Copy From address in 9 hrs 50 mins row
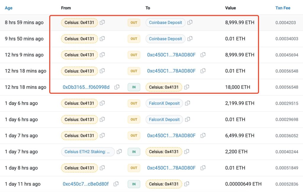The width and height of the screenshot is (303, 192). [102, 39]
